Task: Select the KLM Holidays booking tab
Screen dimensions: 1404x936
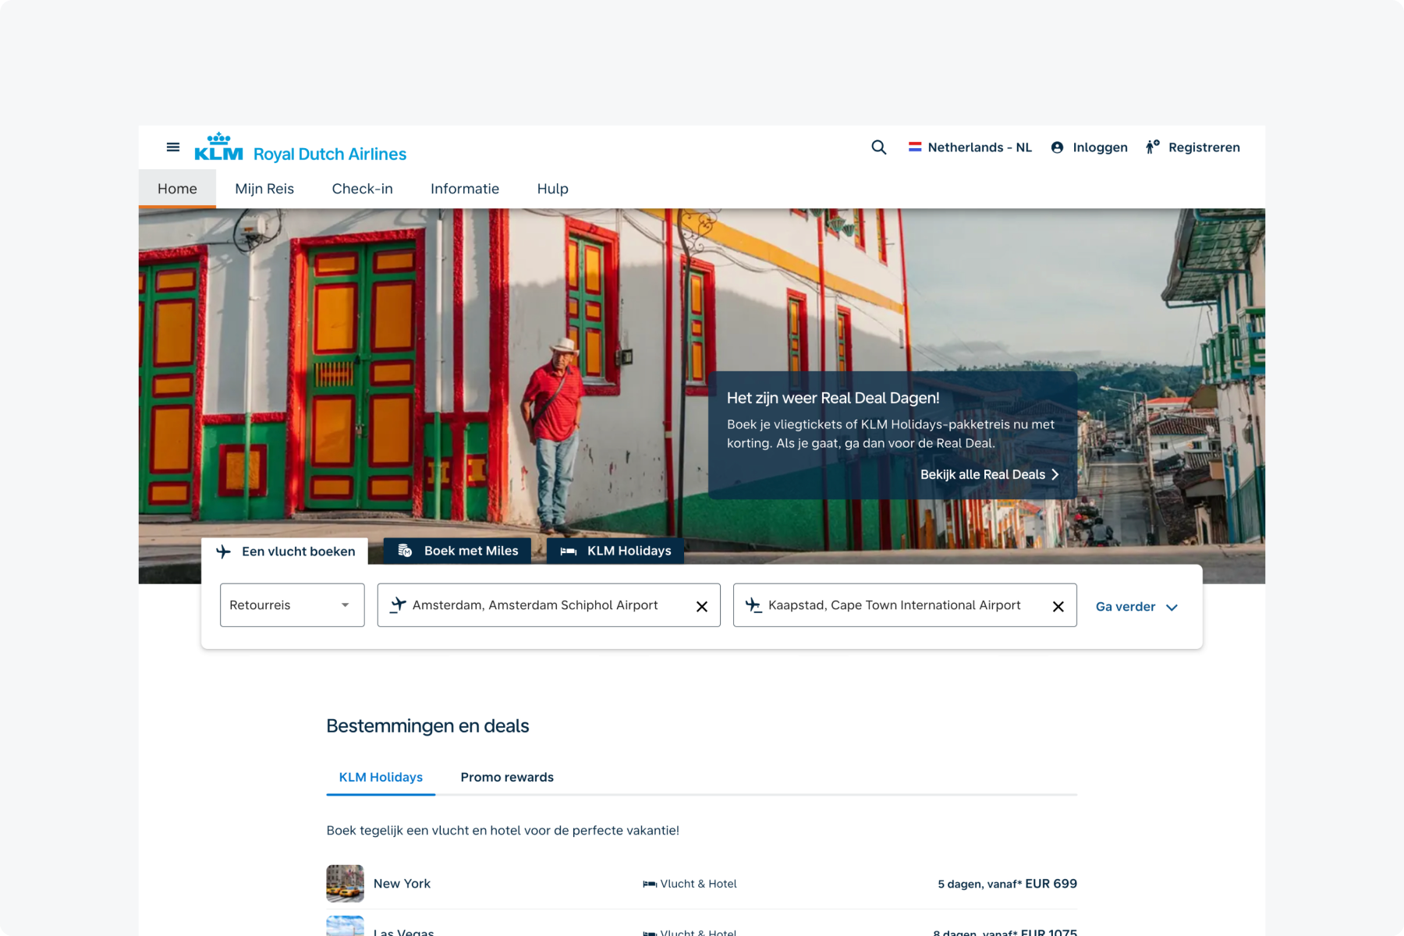Action: coord(615,551)
